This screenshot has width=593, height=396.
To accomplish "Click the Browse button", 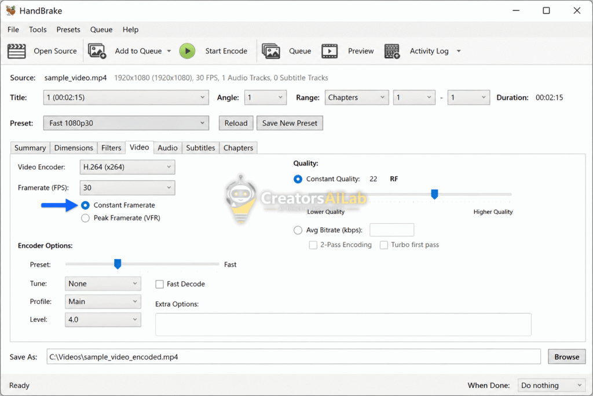I will click(566, 357).
